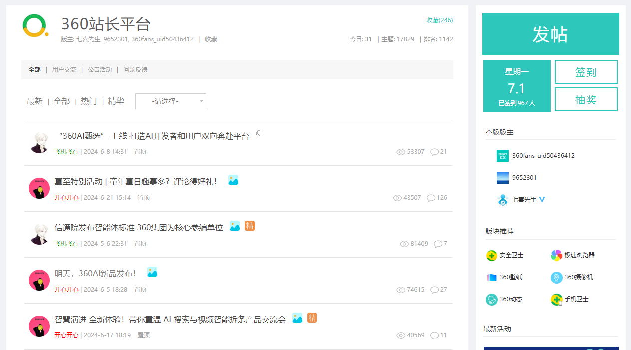Screen dimensions: 631x350
Task: Click moderator link 9652301 in header
Action: point(116,39)
